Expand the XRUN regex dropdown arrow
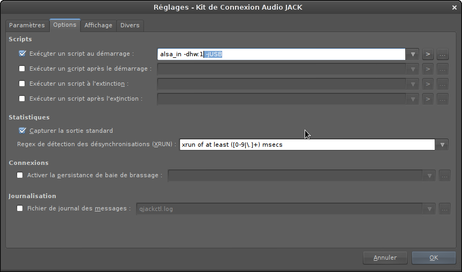Screen dimensions: 462x272 [x=442, y=145]
